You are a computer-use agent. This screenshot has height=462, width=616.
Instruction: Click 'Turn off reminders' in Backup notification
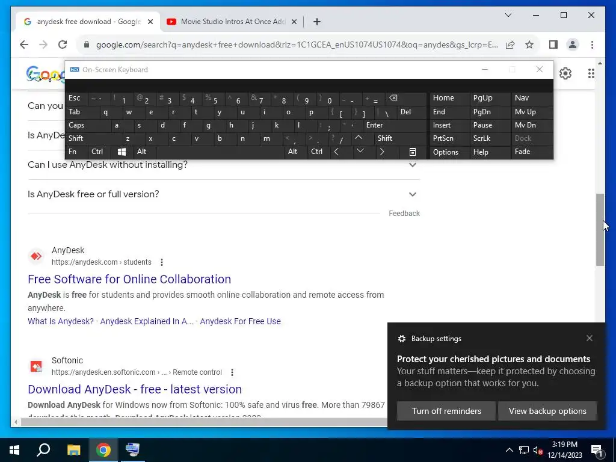pyautogui.click(x=446, y=411)
